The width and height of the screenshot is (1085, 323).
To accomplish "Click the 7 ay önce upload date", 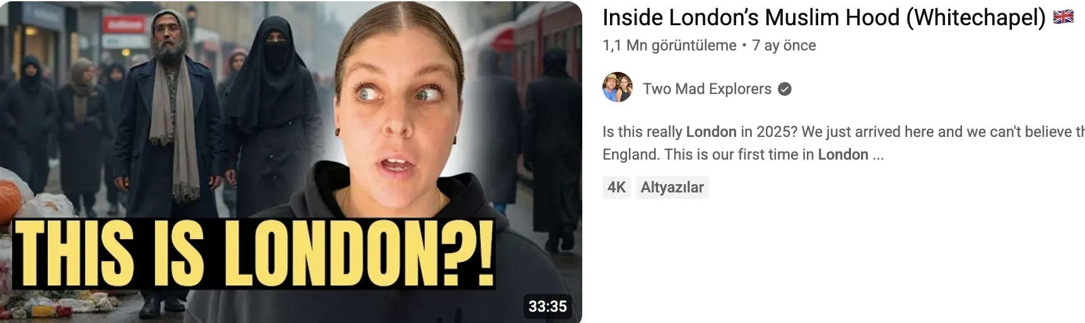I will click(784, 45).
